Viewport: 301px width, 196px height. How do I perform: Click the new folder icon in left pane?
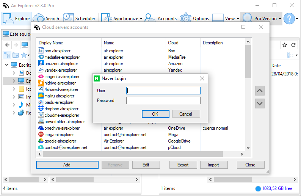pyautogui.click(x=16, y=55)
